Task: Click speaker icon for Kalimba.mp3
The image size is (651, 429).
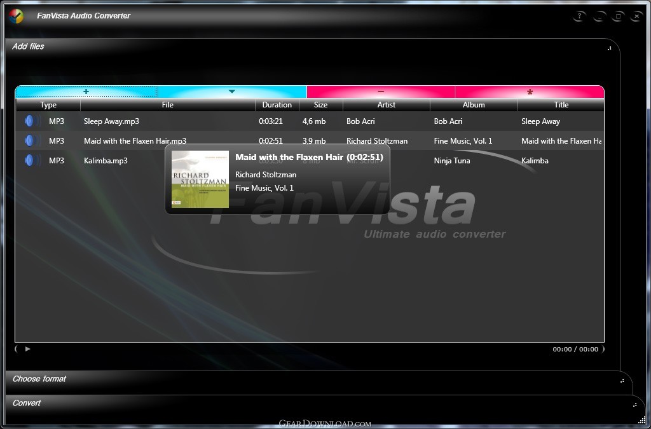Action: click(x=30, y=161)
